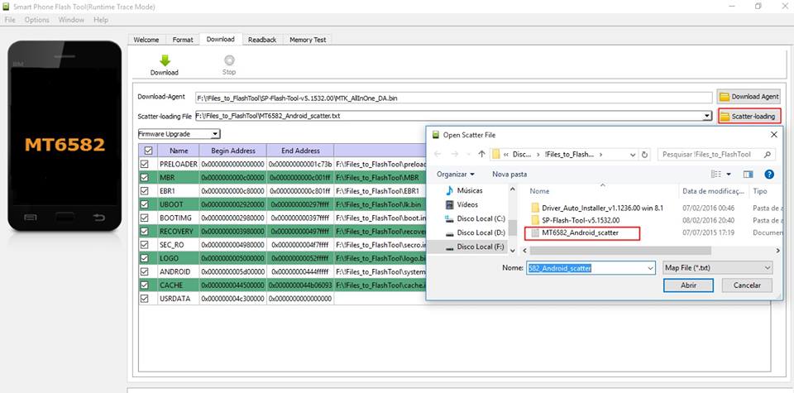Open the Window menu

tap(71, 20)
